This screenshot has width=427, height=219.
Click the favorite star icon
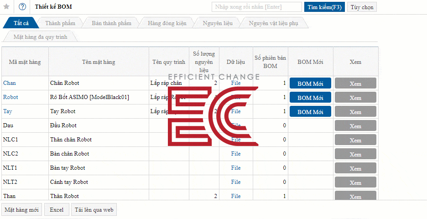[x=6, y=7]
